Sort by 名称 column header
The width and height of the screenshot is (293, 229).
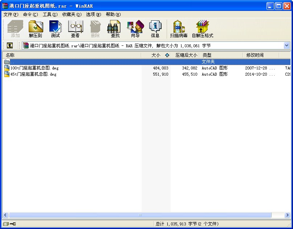tap(72, 55)
